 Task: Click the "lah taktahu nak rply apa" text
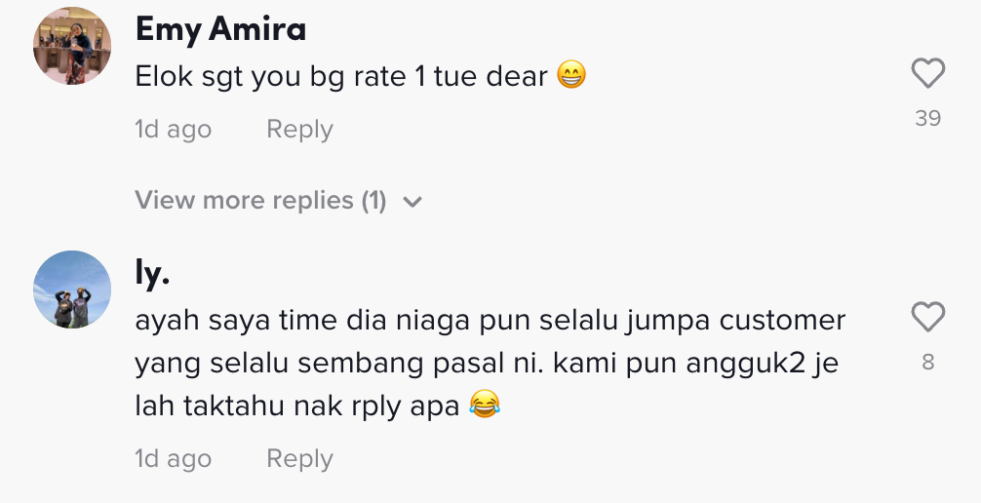[x=296, y=406]
